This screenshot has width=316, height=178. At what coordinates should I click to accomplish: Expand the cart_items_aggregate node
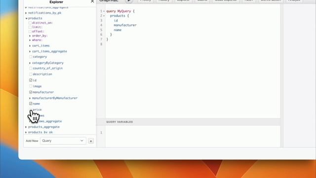[30, 51]
